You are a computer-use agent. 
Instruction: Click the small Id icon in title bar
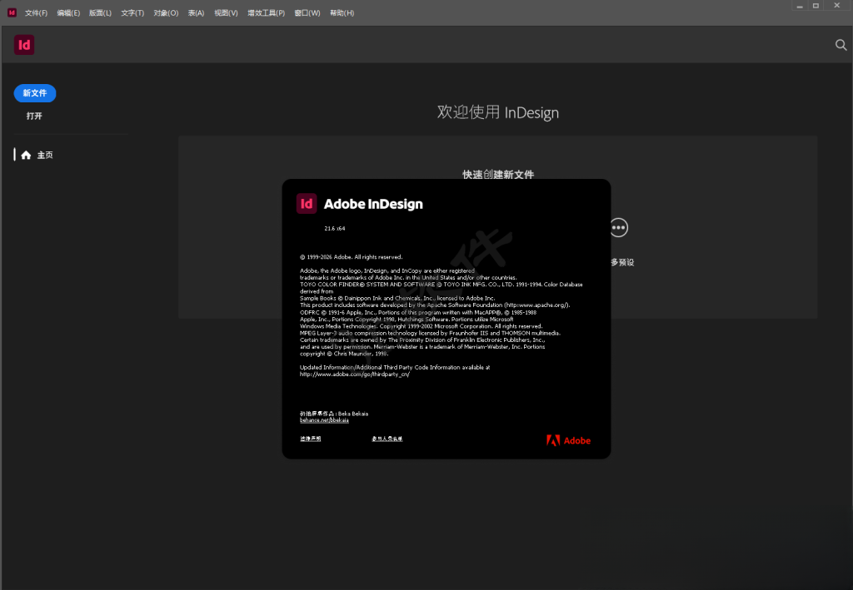pos(12,12)
